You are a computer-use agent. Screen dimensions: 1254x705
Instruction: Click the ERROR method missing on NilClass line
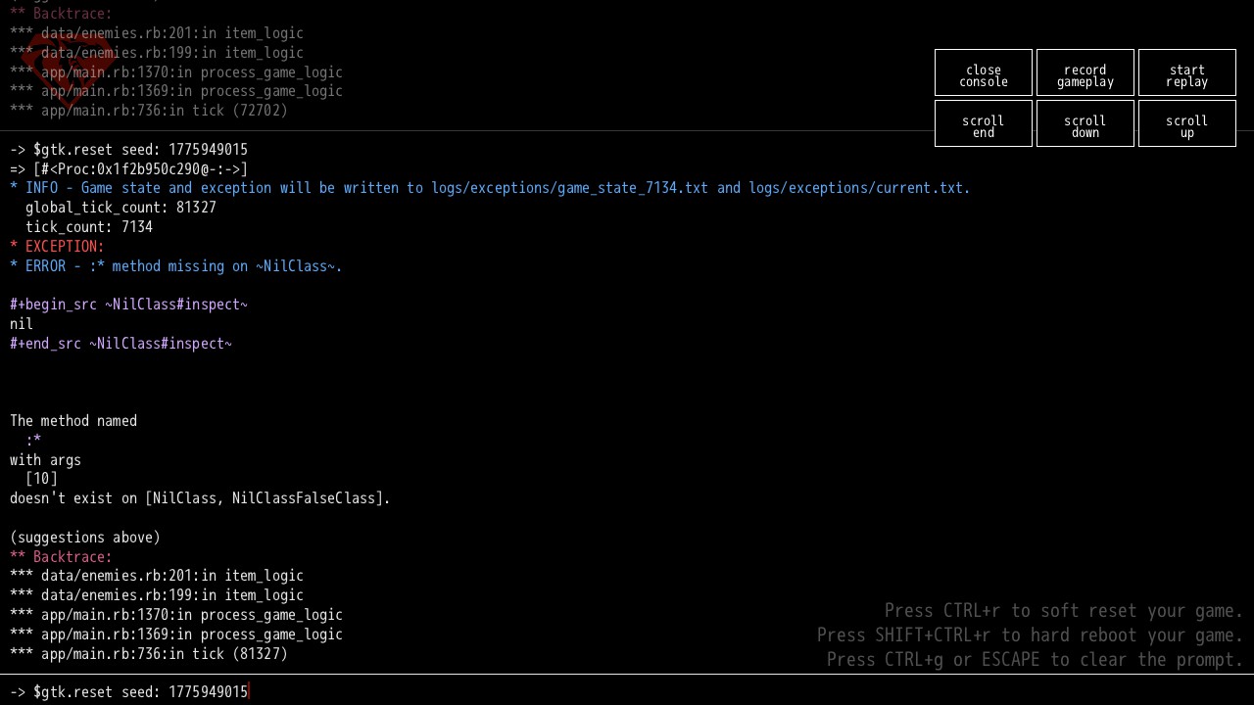(x=176, y=266)
